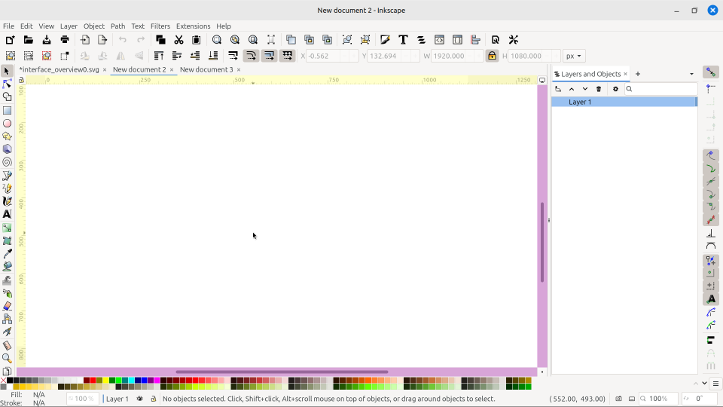The image size is (723, 407).
Task: Select the Spiral tool
Action: pyautogui.click(x=7, y=163)
